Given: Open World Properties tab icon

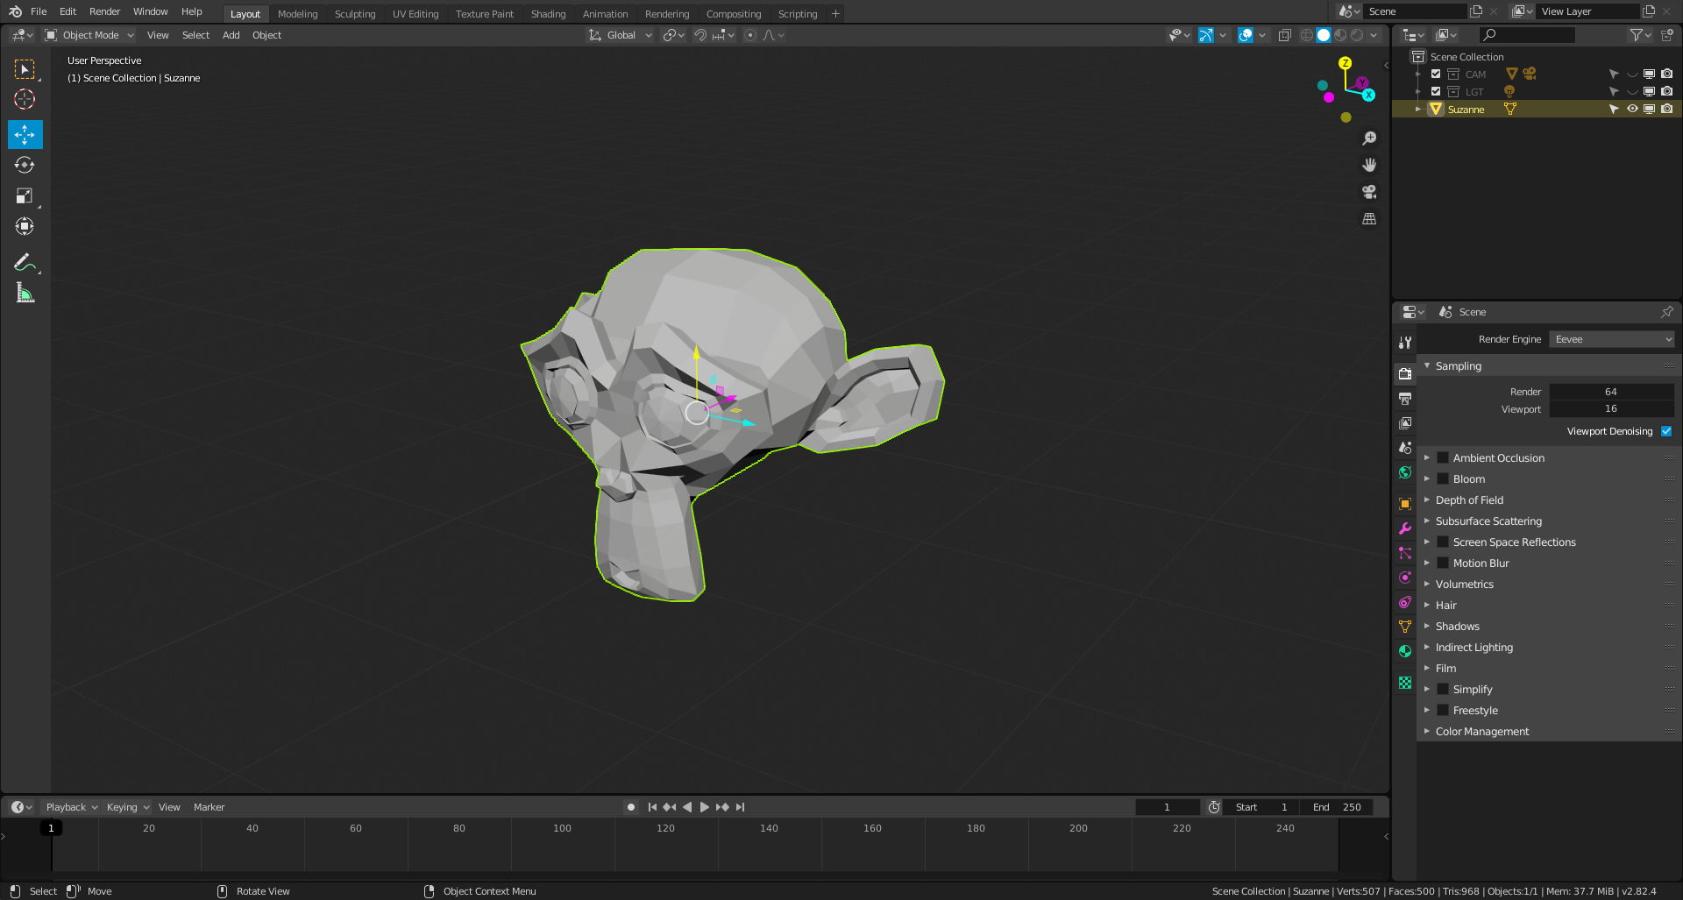Looking at the screenshot, I should [x=1405, y=472].
